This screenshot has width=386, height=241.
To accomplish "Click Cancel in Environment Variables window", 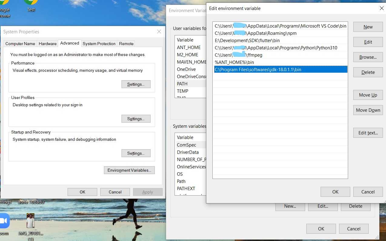I will 354,229.
